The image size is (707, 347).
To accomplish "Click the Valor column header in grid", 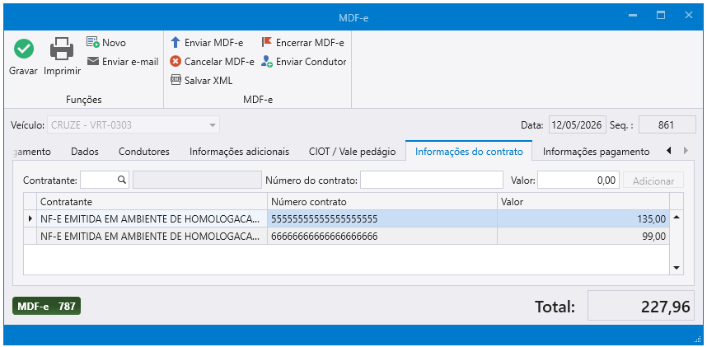I will coord(583,201).
